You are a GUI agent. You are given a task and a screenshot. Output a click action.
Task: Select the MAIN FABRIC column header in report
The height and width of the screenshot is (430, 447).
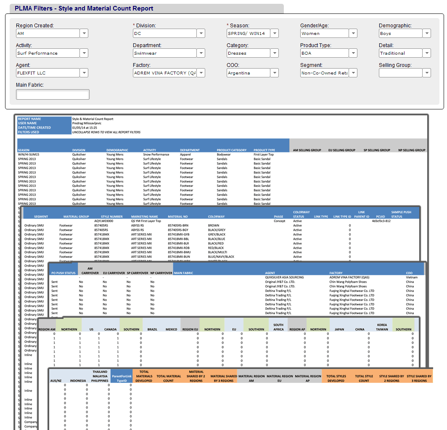183,273
